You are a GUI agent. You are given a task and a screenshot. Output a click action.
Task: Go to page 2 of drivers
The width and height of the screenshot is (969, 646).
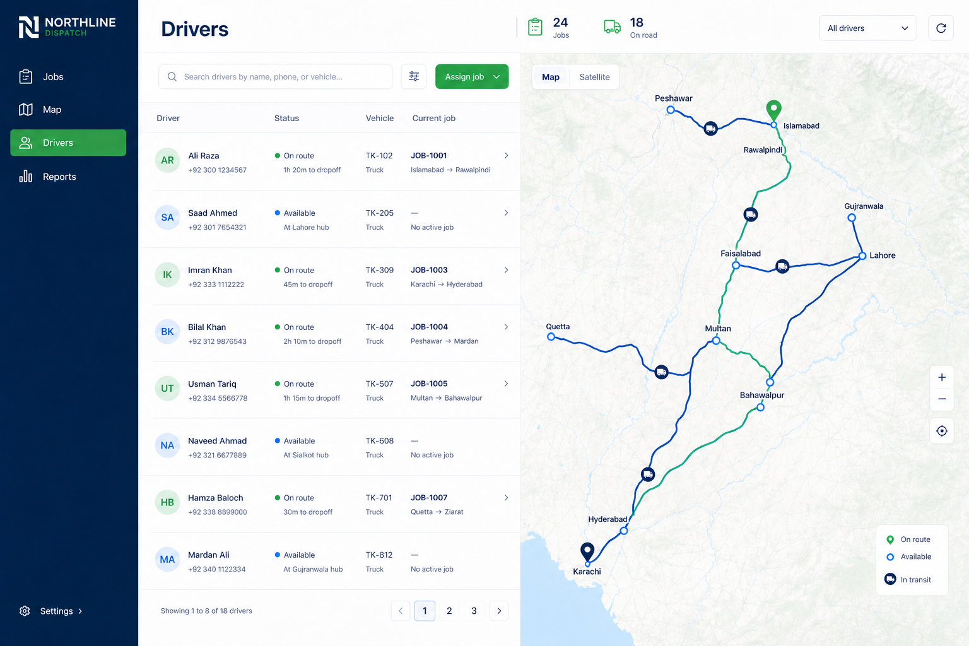[449, 611]
